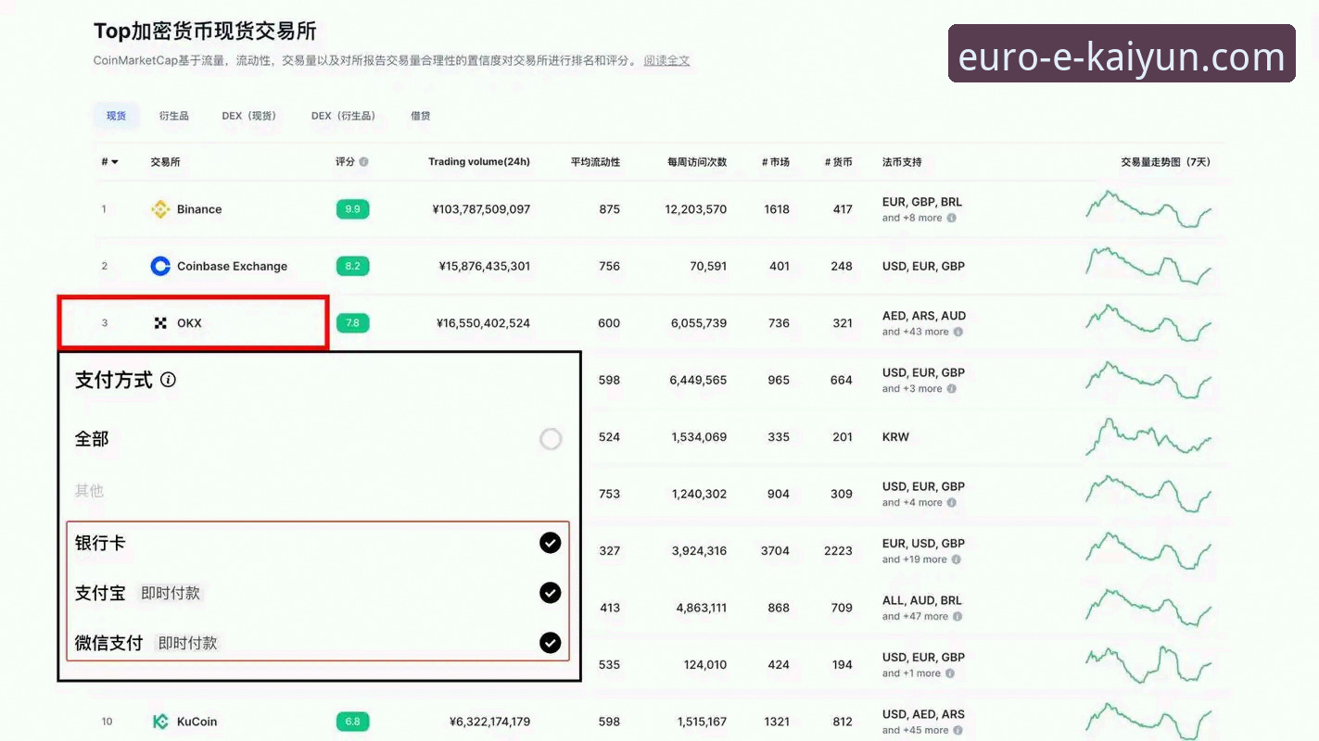Click Binance volume ¥103,787,509,097
The height and width of the screenshot is (741, 1319).
click(x=481, y=209)
